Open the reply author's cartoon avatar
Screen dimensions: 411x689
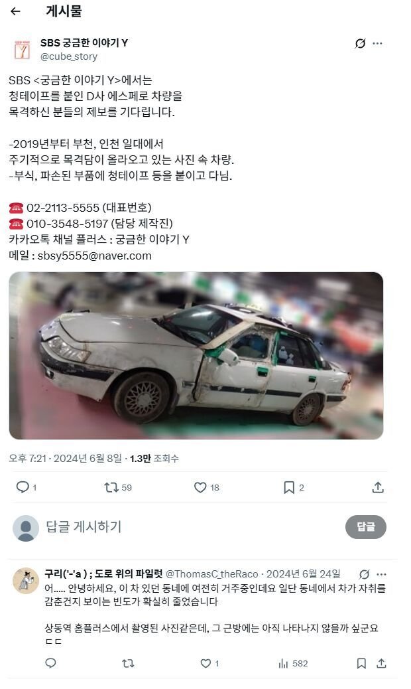pyautogui.click(x=25, y=581)
